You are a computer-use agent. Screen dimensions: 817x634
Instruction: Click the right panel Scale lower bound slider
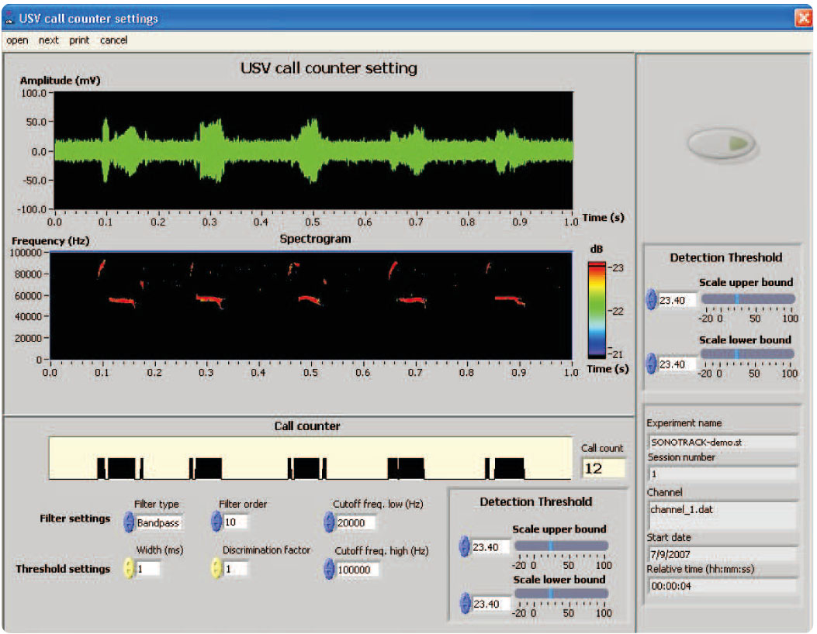click(747, 354)
